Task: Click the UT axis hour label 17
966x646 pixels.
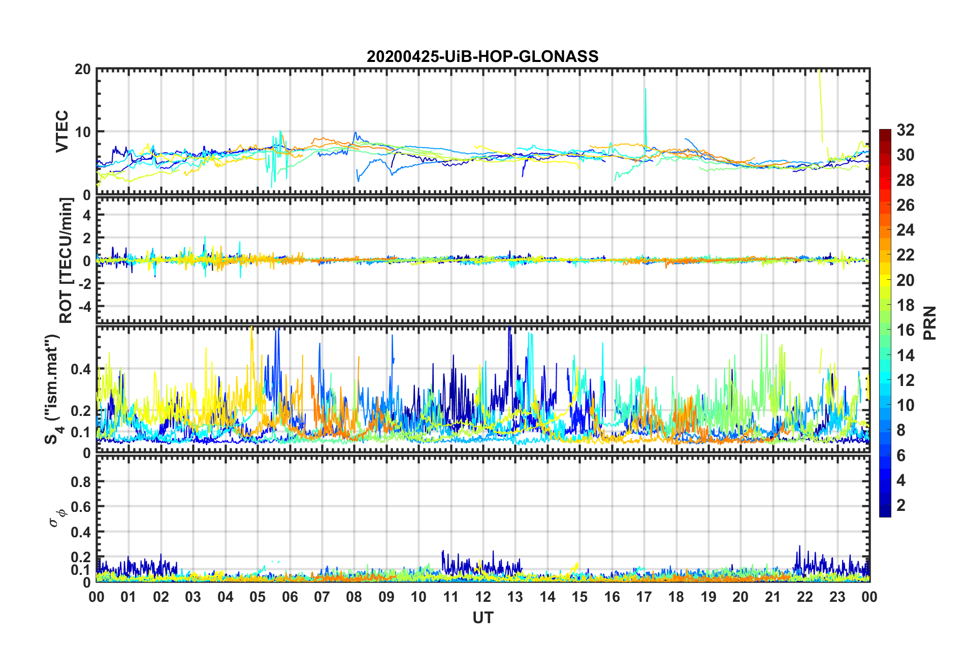Action: (644, 597)
